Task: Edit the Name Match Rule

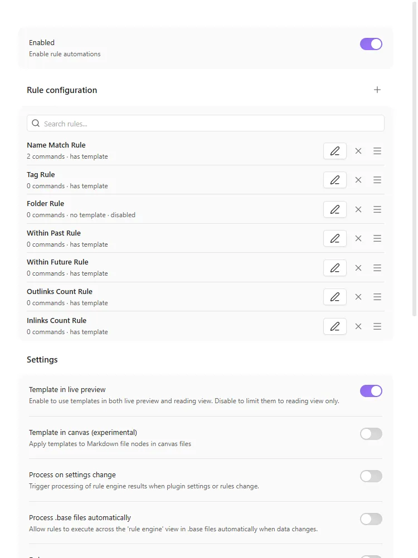Action: [x=335, y=151]
